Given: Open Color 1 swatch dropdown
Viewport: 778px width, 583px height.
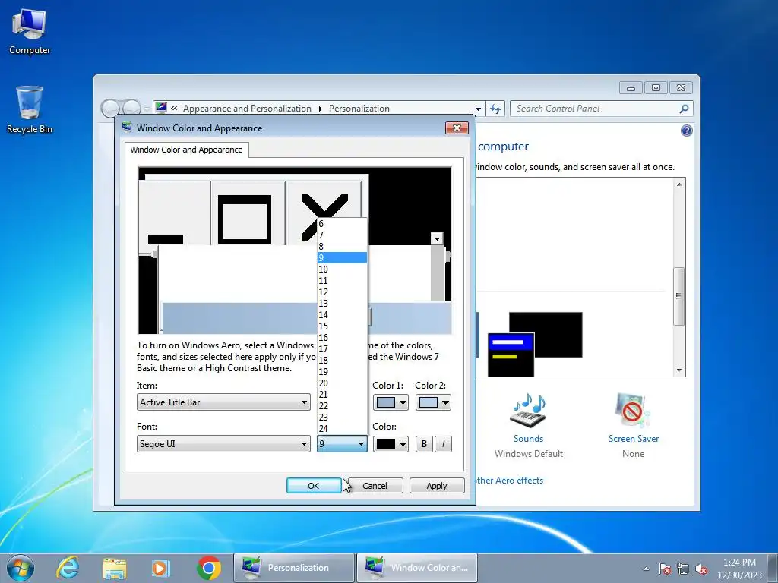Looking at the screenshot, I should click(391, 402).
